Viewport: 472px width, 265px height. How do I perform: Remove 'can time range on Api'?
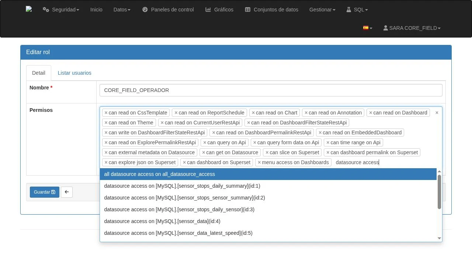click(x=328, y=142)
